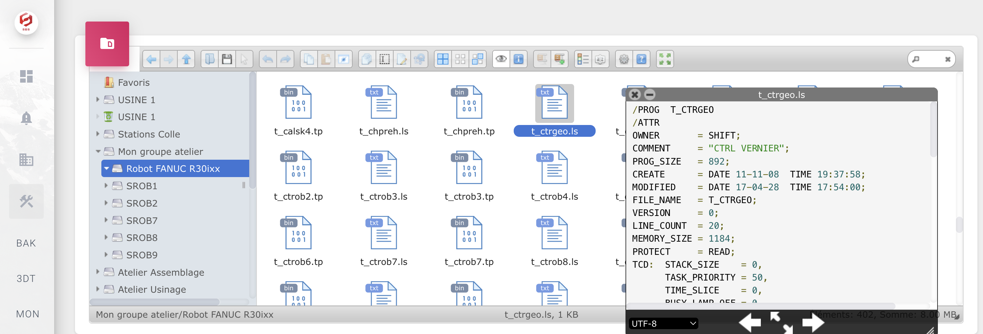Select the file t_ctrob4.ls

[554, 176]
